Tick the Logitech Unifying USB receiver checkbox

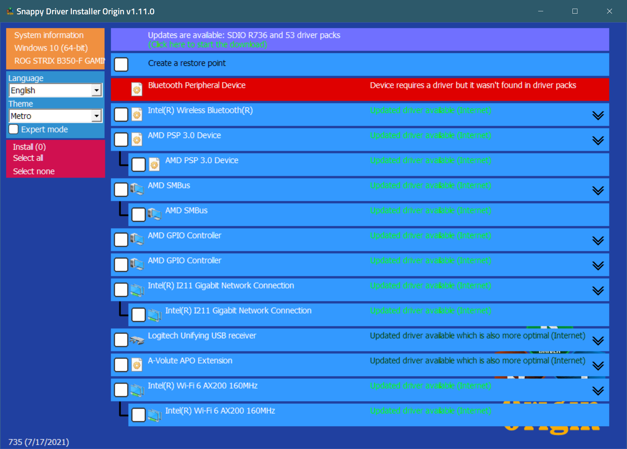pyautogui.click(x=121, y=340)
